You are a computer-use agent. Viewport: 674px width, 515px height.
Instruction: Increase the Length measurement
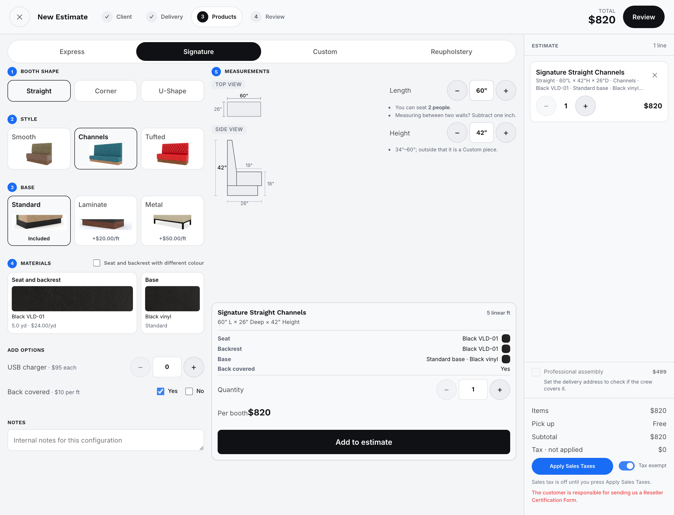(506, 91)
